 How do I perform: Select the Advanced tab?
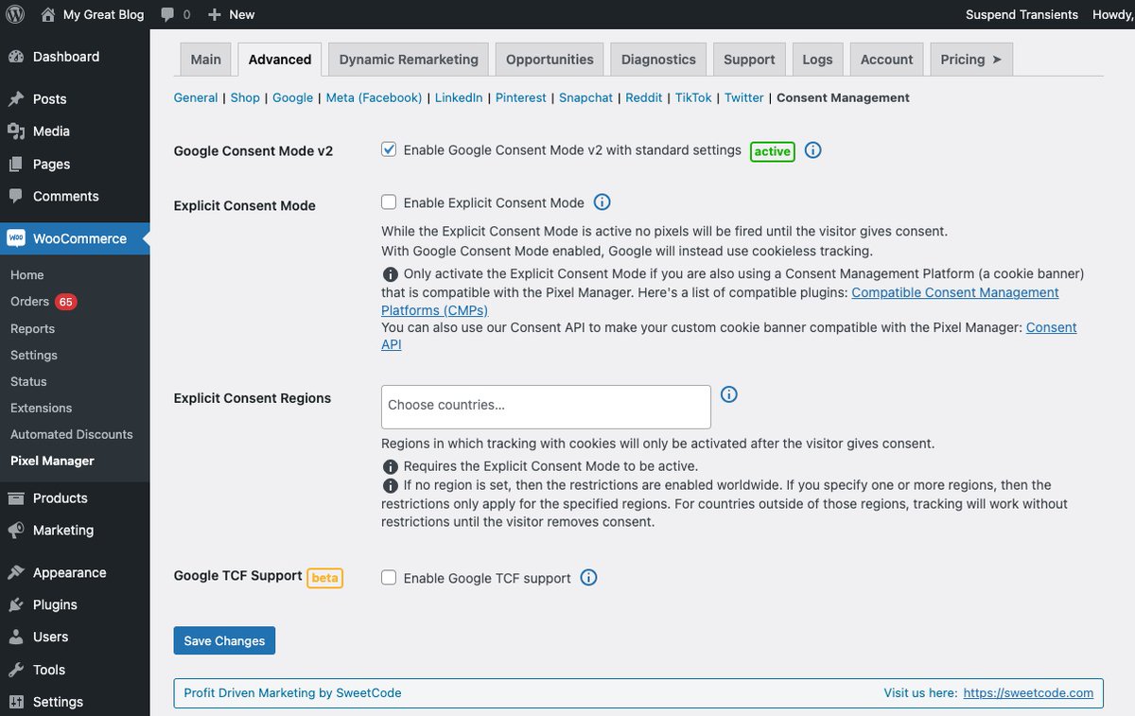point(280,59)
